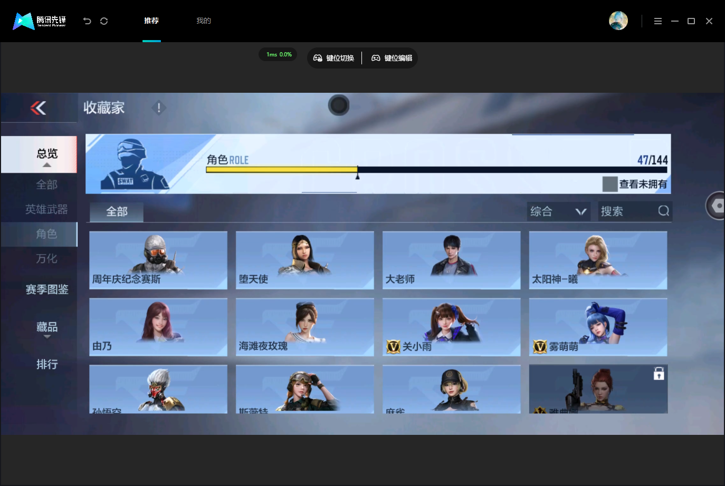Click the Tencent Pioneer logo
Screen dimensions: 725x486
[40, 21]
